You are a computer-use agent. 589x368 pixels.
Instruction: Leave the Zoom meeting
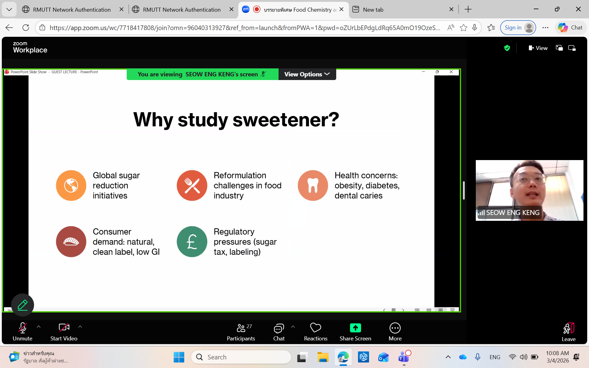(x=568, y=332)
